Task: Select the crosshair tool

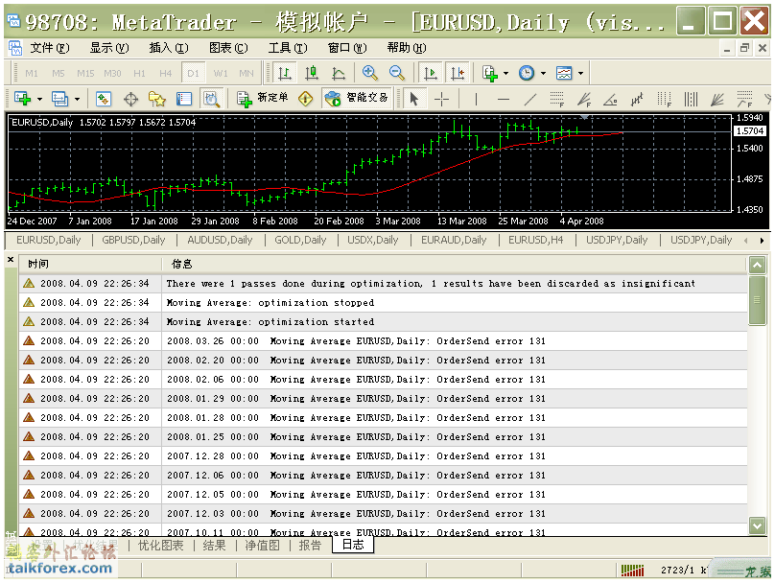Action: click(x=441, y=99)
